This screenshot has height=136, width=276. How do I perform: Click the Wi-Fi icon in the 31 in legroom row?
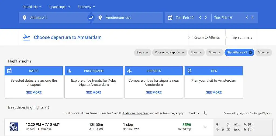click(x=217, y=130)
